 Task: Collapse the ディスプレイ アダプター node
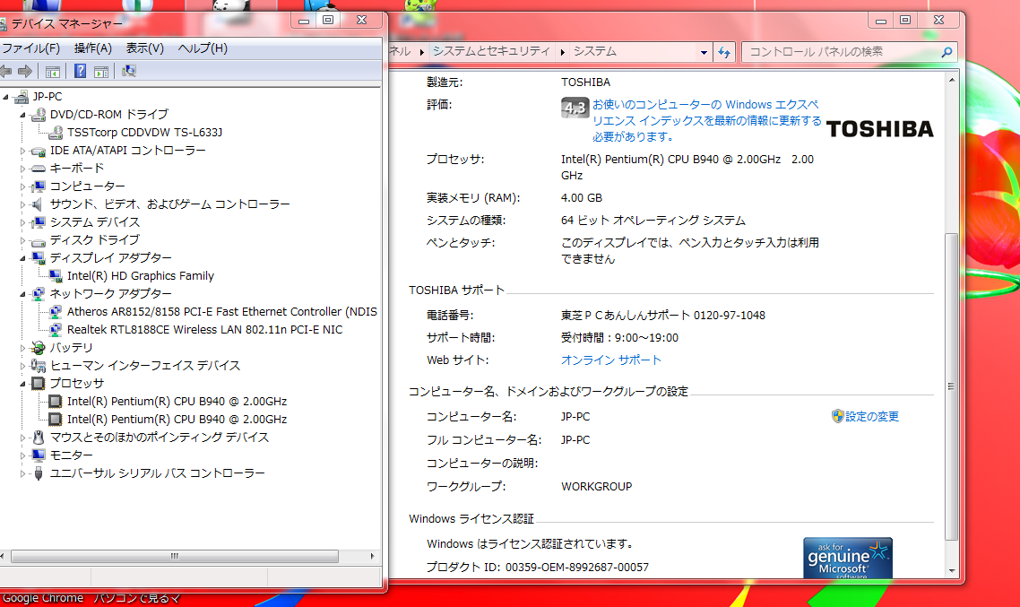[x=22, y=258]
